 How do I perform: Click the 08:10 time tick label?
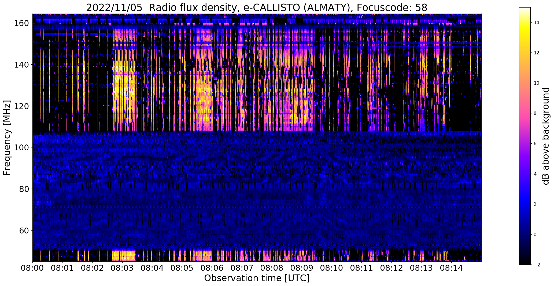click(332, 268)
